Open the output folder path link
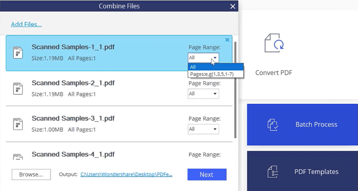The width and height of the screenshot is (358, 191). point(126,174)
